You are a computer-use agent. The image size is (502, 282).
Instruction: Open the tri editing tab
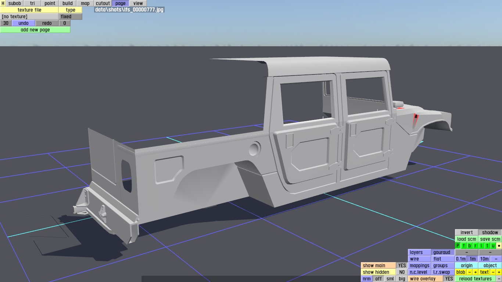(32, 3)
